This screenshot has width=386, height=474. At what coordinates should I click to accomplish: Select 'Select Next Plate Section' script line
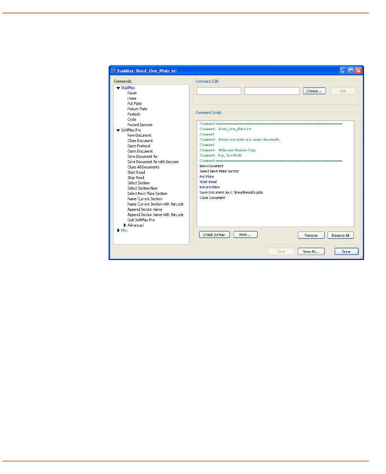[x=219, y=171]
